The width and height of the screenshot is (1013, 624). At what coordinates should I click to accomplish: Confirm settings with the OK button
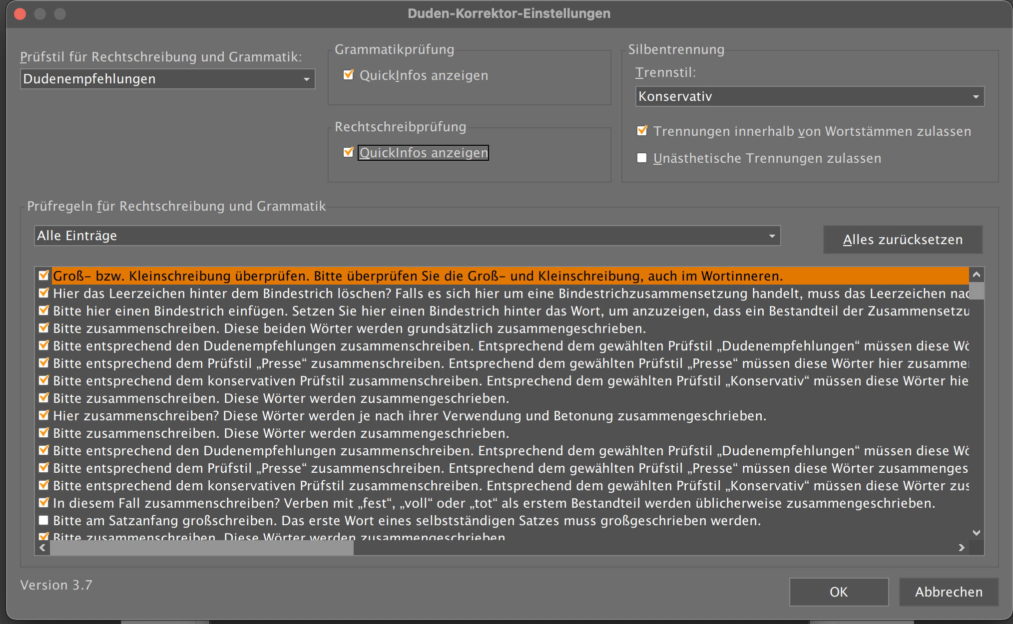click(x=839, y=592)
